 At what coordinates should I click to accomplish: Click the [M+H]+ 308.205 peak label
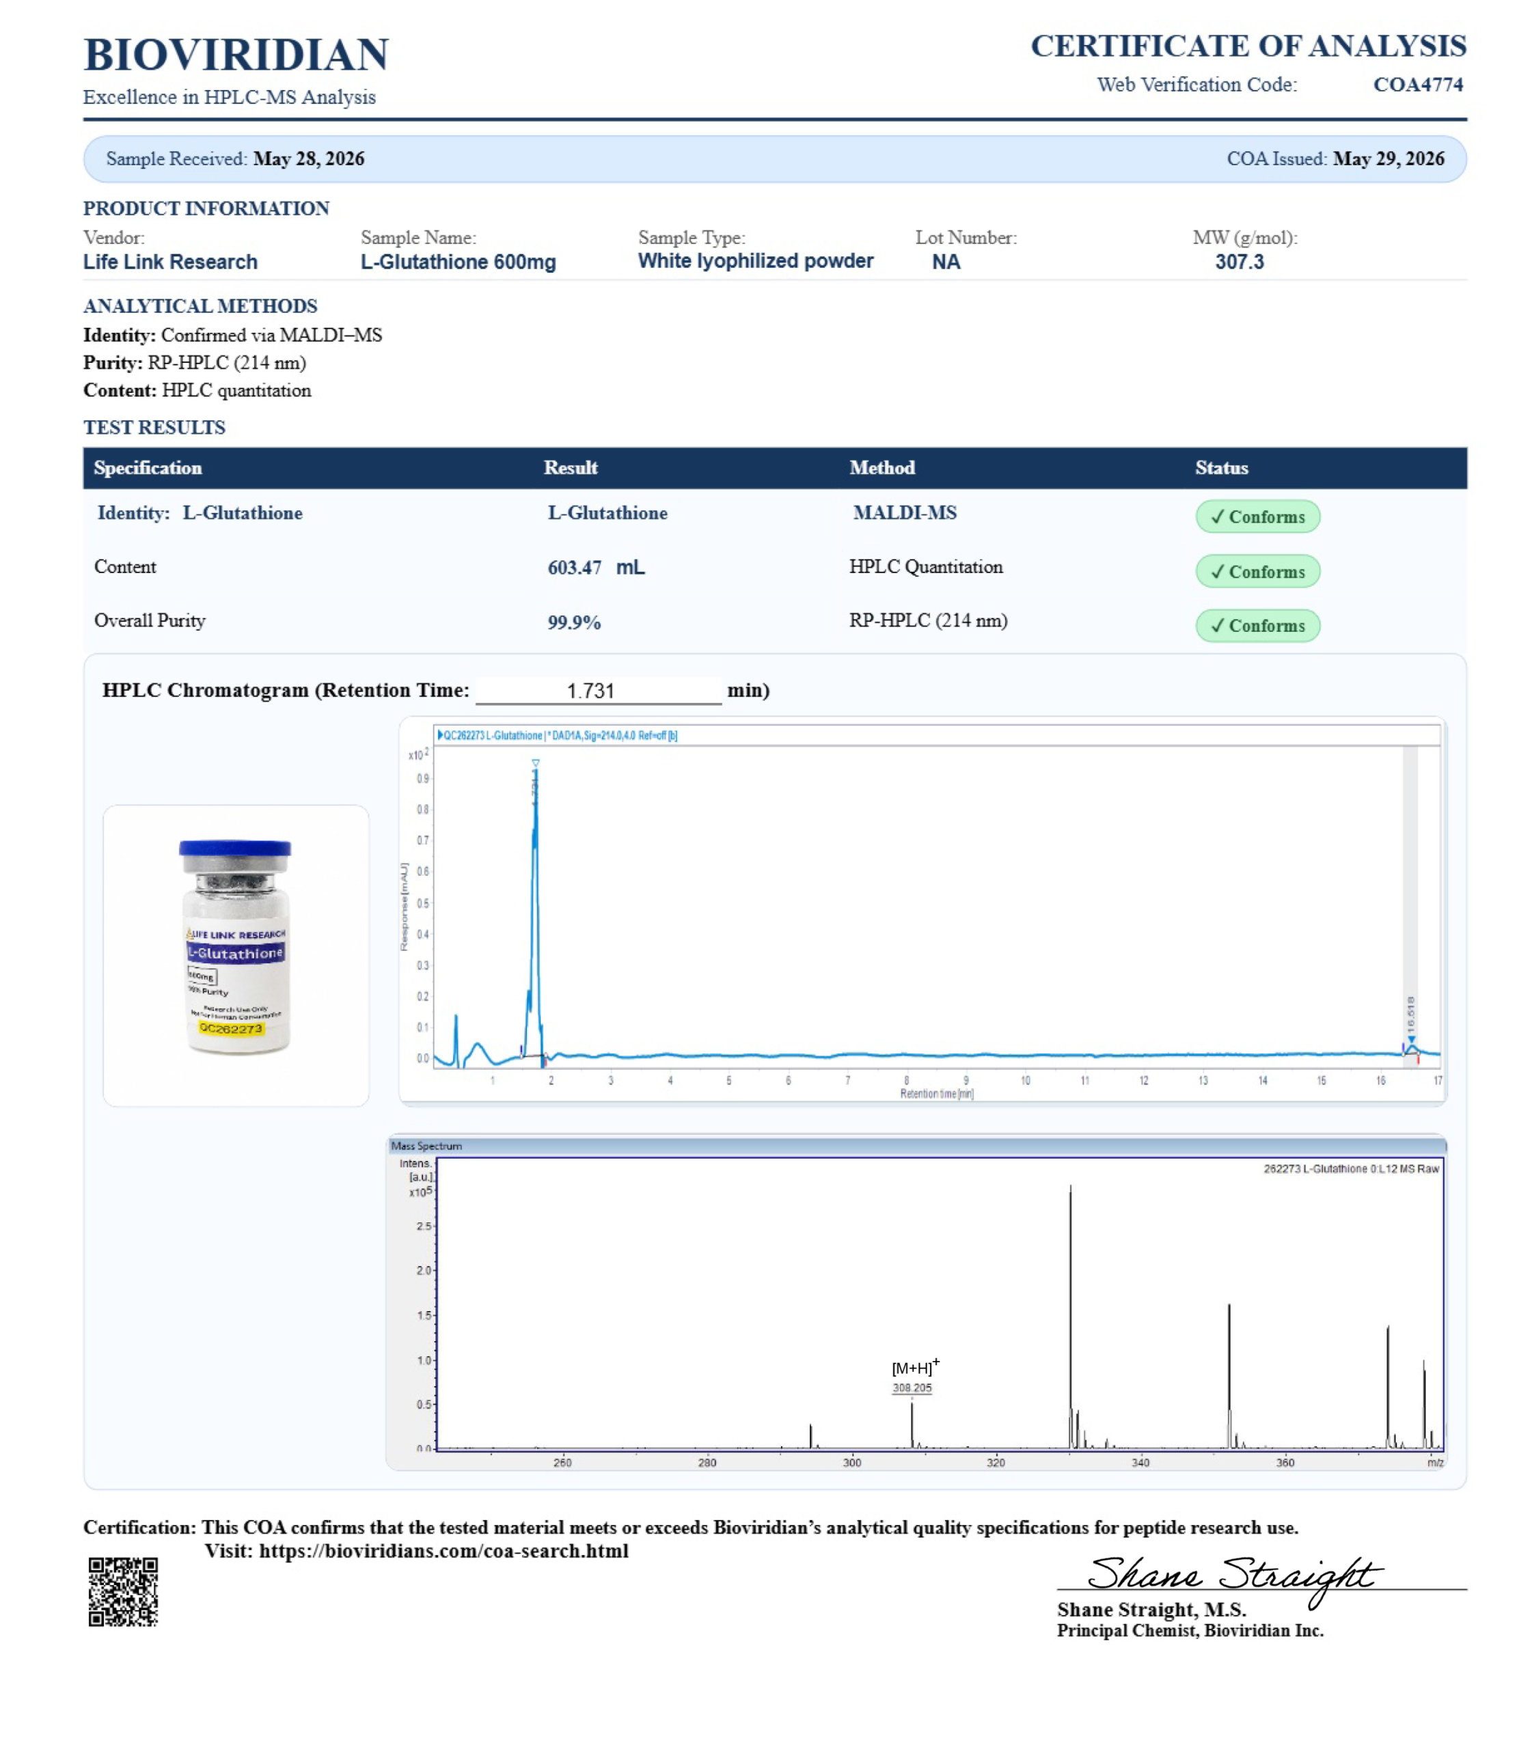[914, 1375]
